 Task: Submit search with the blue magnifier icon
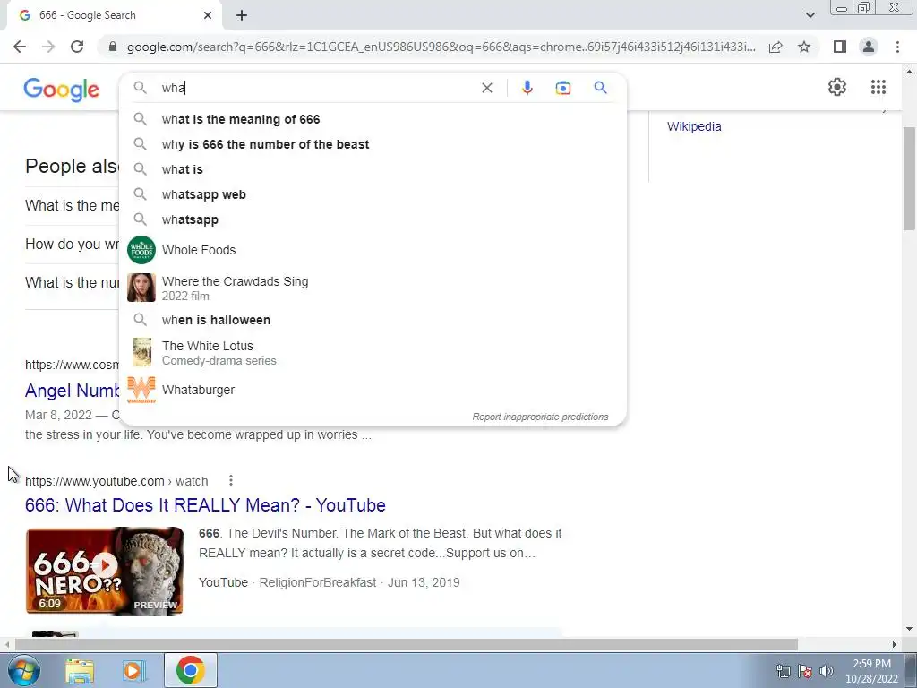pos(600,88)
